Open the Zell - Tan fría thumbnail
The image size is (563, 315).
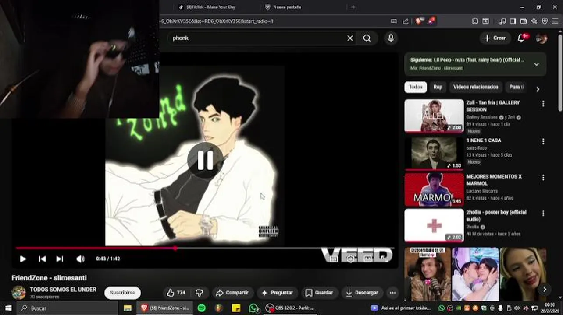coord(434,115)
